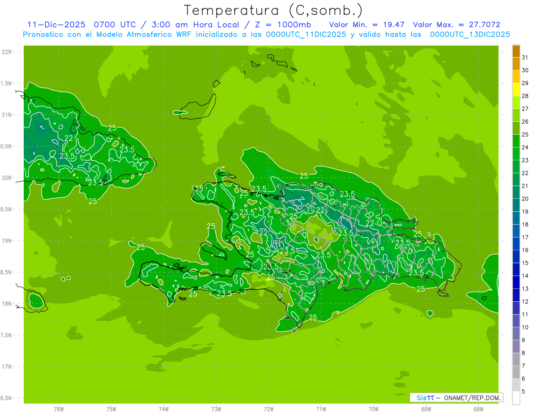Click the 'Temperatura (C,somb.)' map title

coord(273,11)
